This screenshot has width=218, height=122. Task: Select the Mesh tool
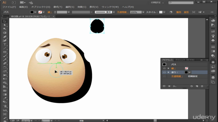click(5, 90)
